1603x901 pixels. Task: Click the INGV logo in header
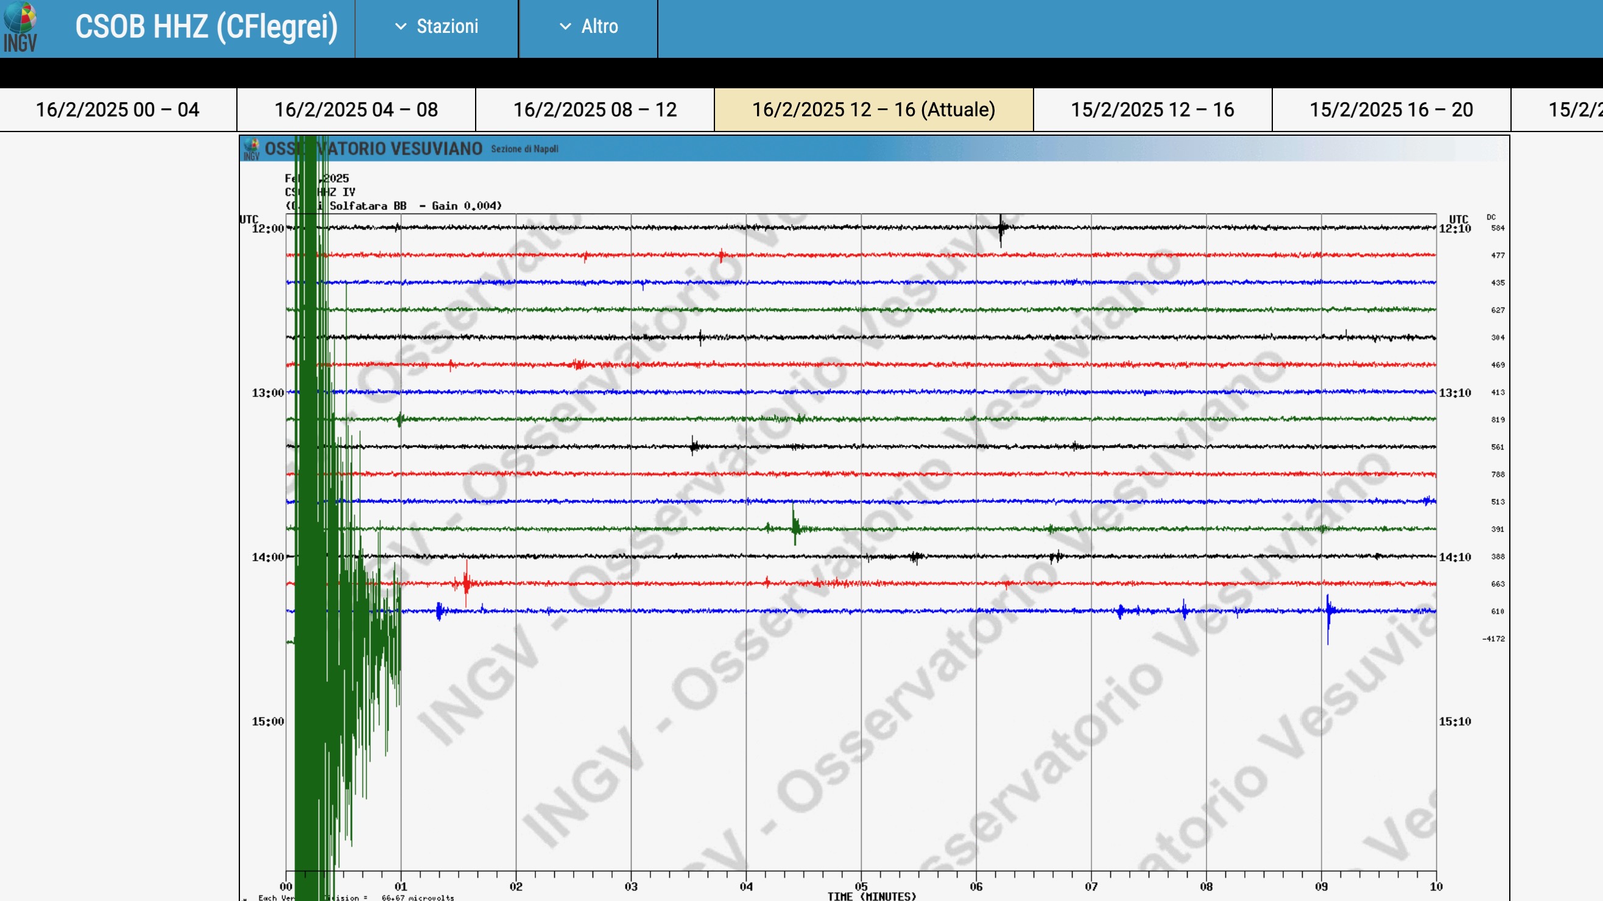[20, 27]
